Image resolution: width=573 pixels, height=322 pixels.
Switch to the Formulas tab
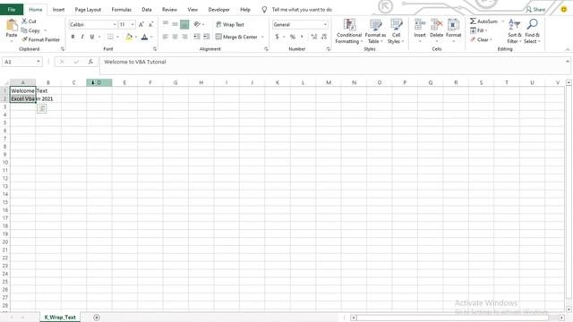coord(122,10)
